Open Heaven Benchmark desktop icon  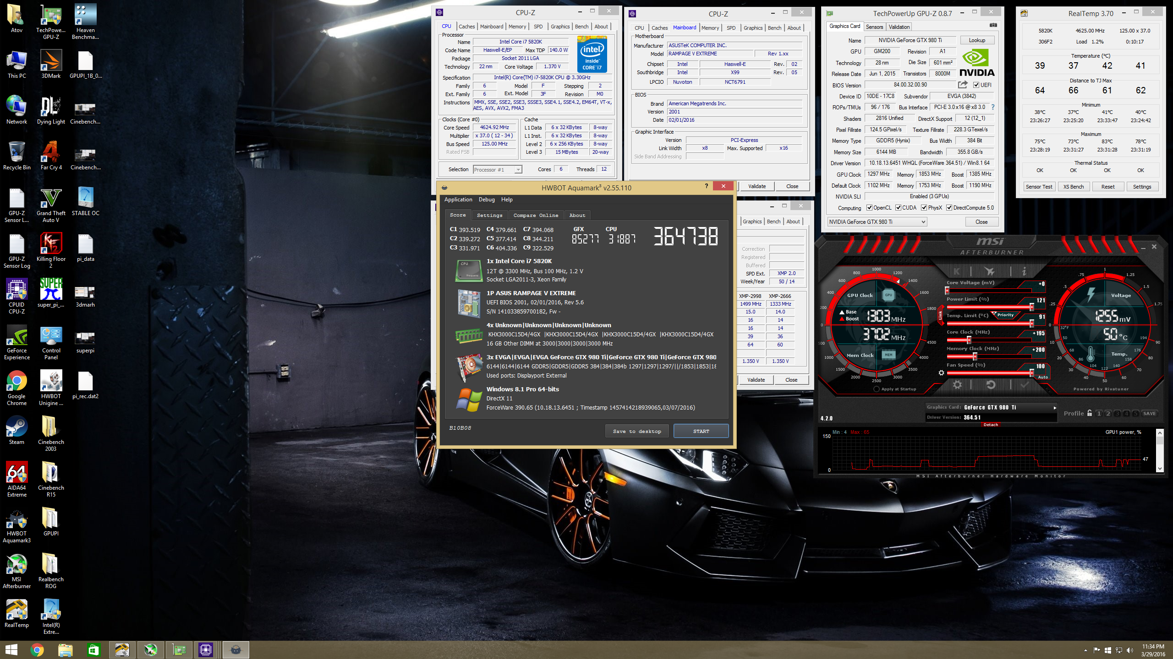coord(85,22)
